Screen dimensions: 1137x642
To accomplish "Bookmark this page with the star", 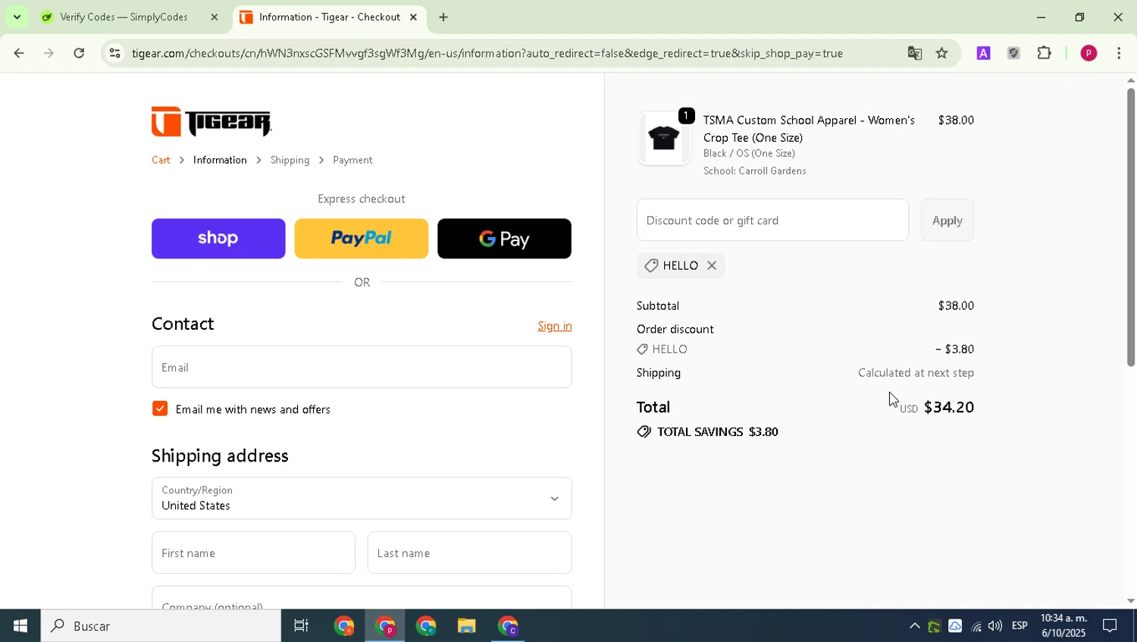I will point(941,53).
